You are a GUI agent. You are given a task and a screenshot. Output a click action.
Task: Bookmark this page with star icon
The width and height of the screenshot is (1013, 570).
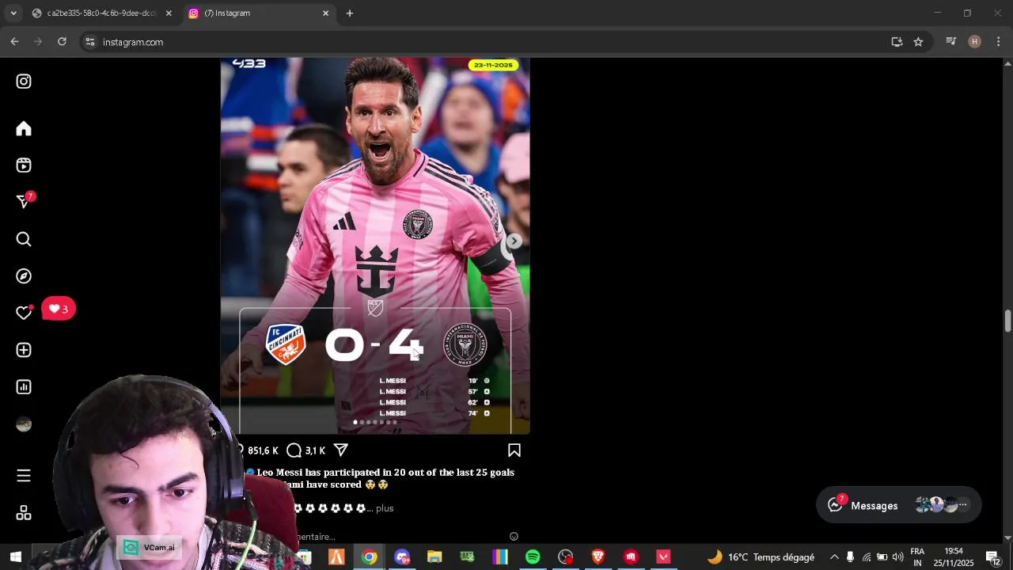[x=918, y=42]
